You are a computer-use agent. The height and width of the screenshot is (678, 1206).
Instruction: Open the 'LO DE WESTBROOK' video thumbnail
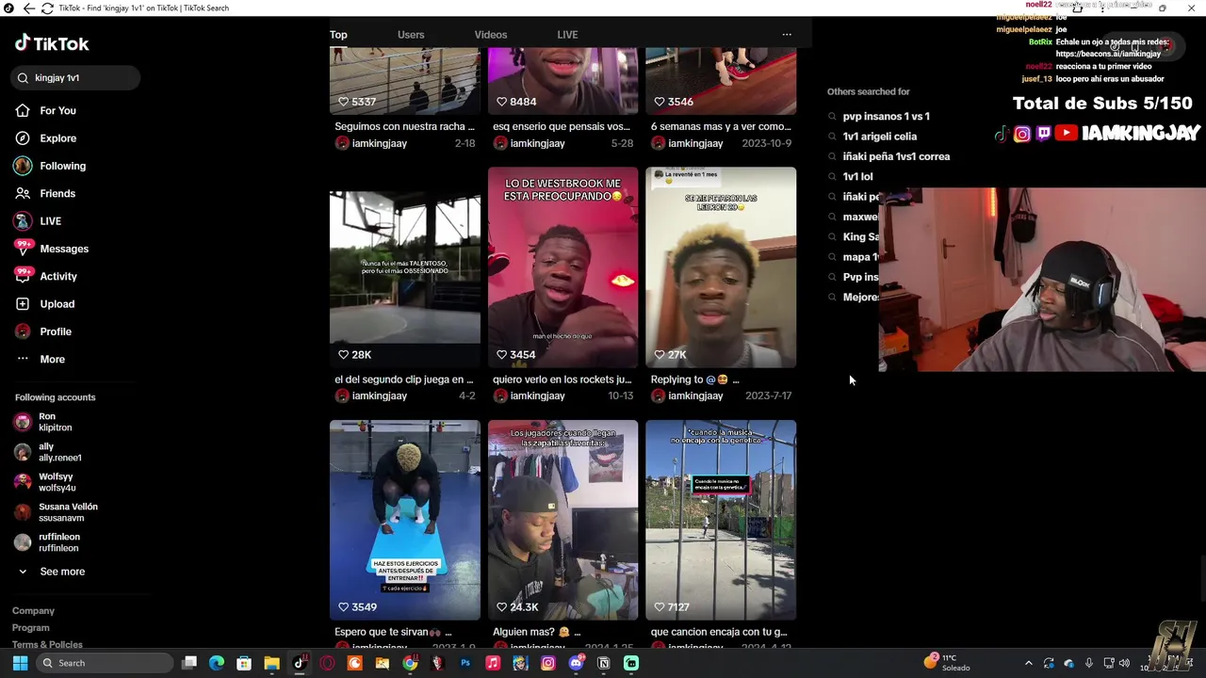562,266
